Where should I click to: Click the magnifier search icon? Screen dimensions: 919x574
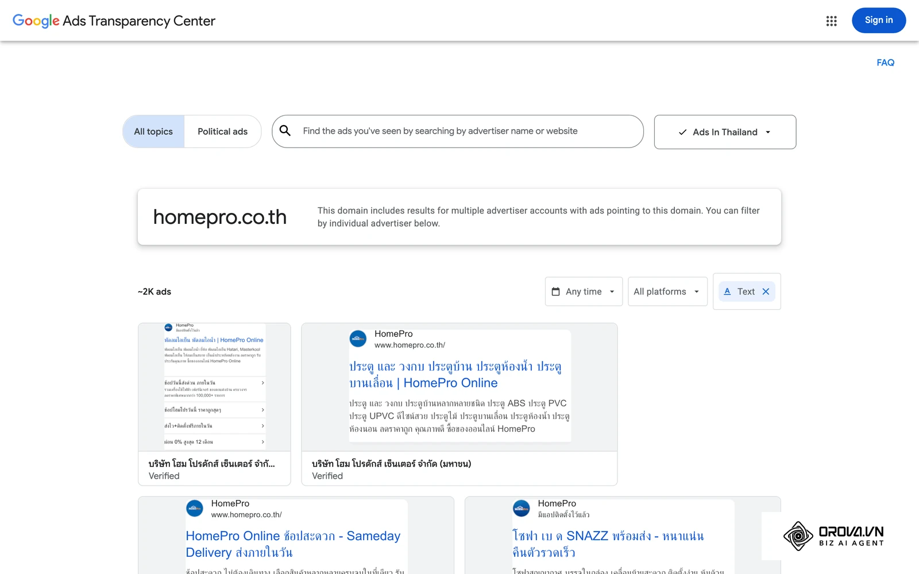click(285, 131)
